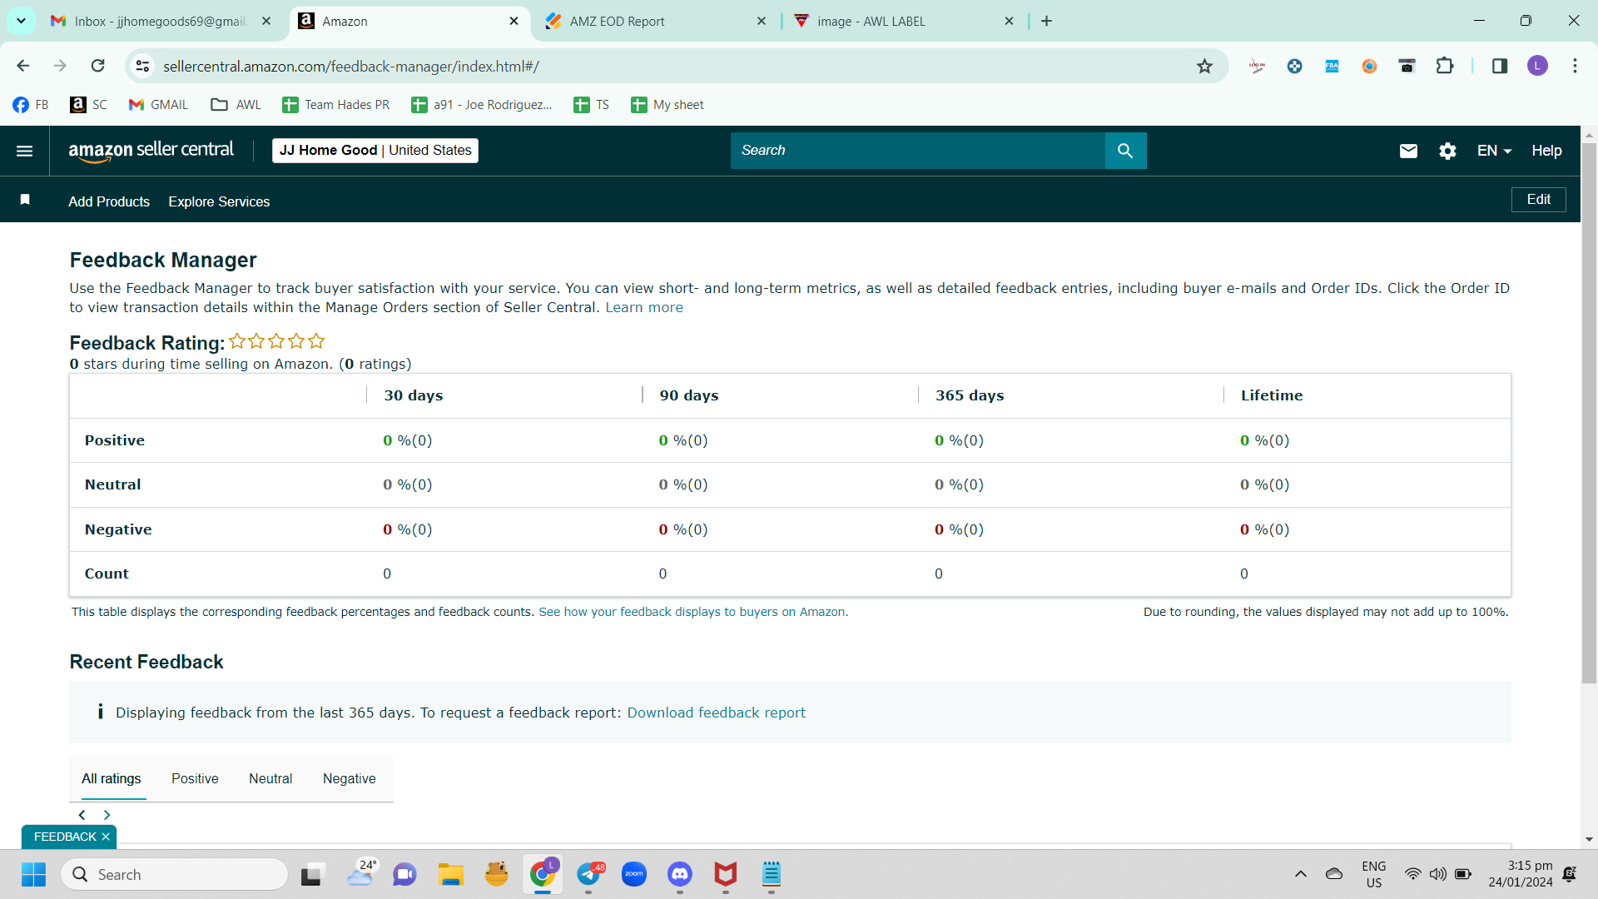Go to next feedback page arrow
Viewport: 1598px width, 899px height.
tap(107, 815)
